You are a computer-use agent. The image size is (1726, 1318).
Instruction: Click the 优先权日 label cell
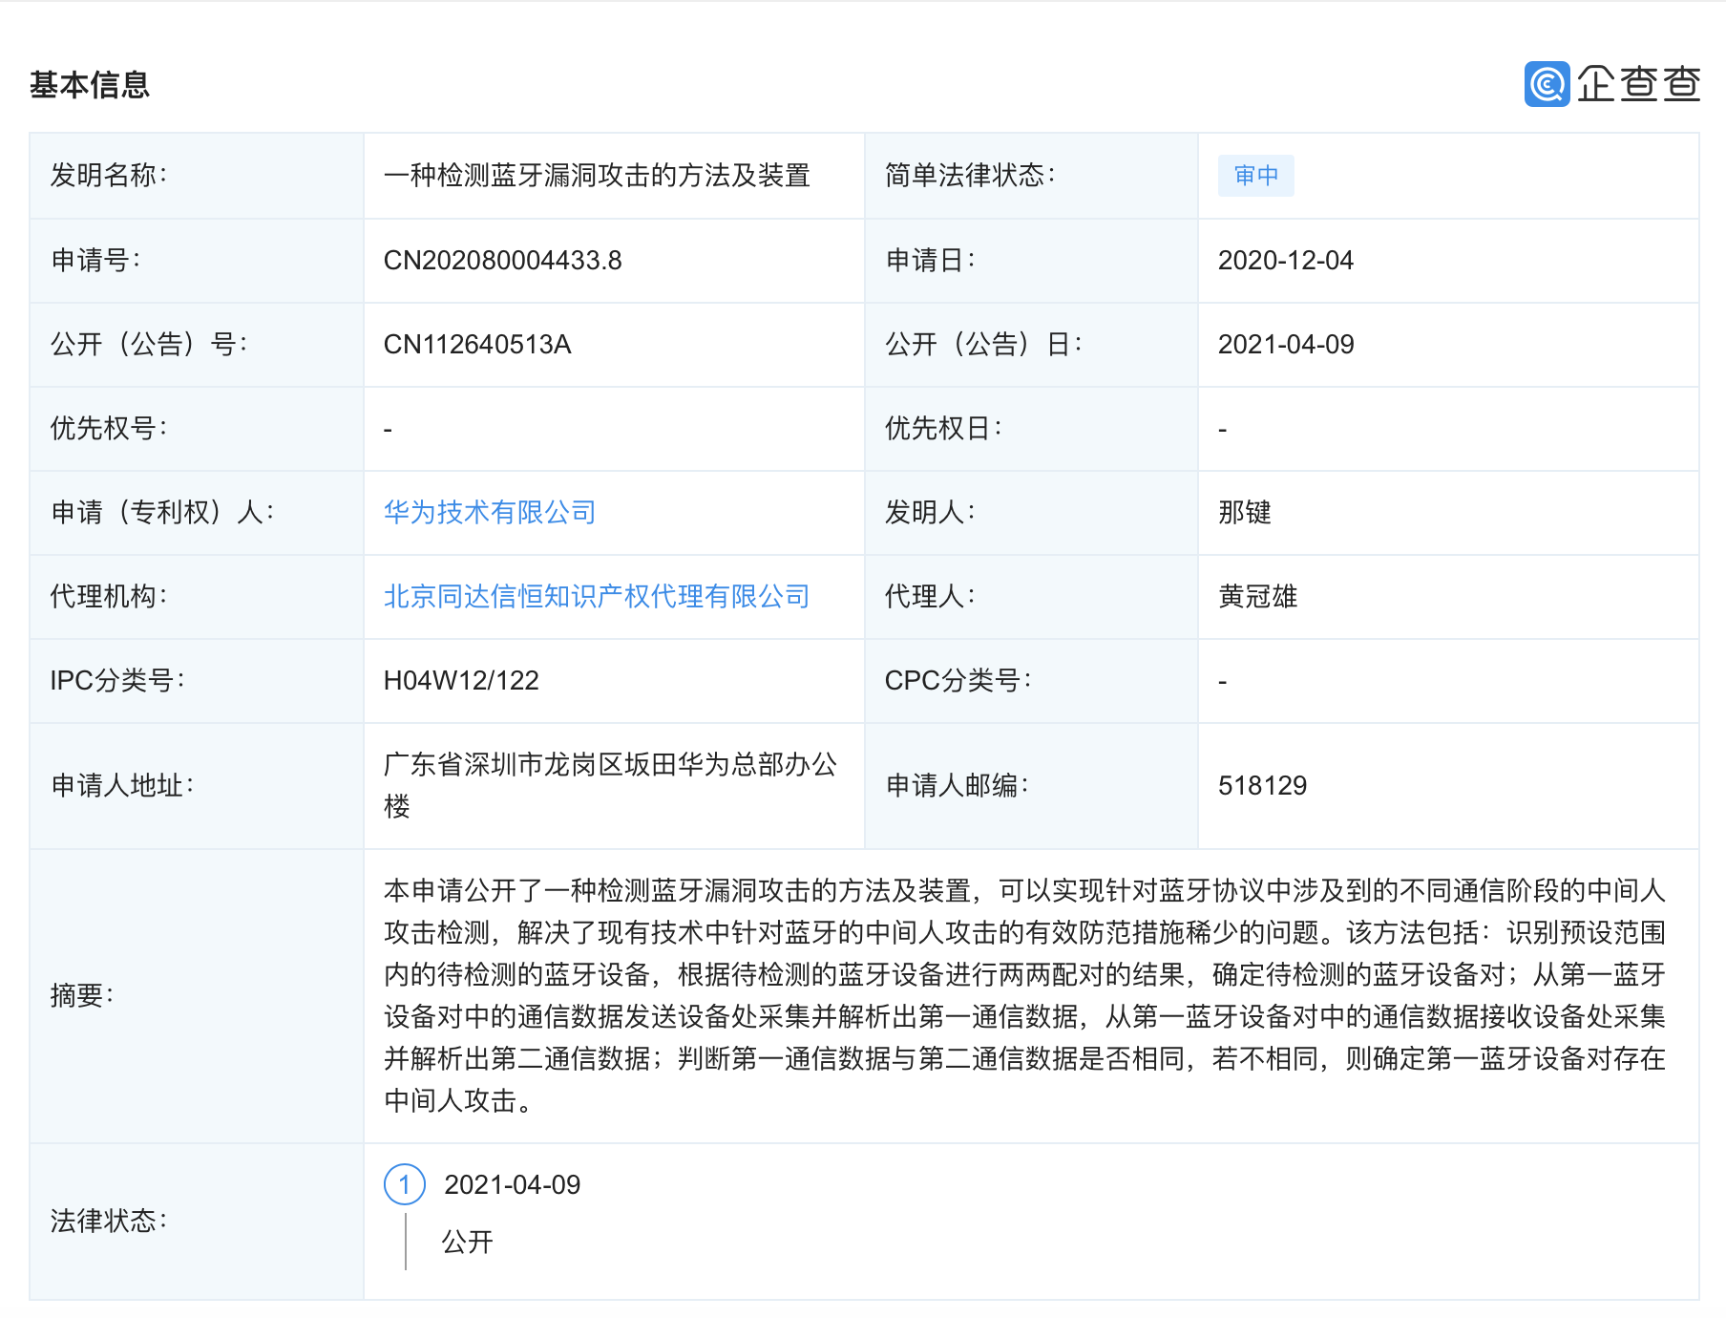coord(1031,429)
